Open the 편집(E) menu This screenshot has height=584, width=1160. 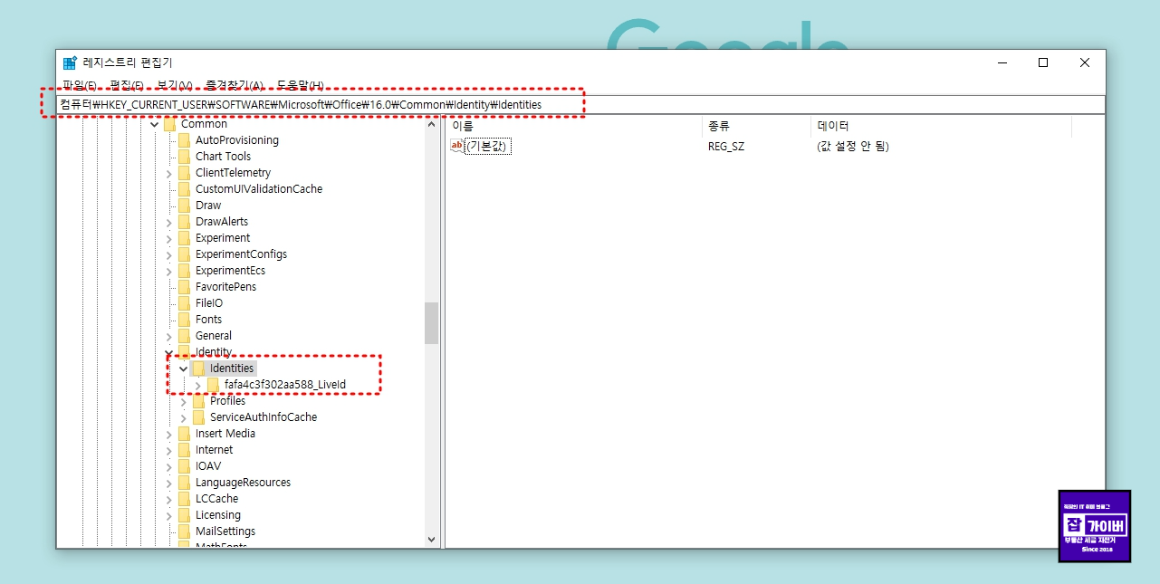point(126,85)
